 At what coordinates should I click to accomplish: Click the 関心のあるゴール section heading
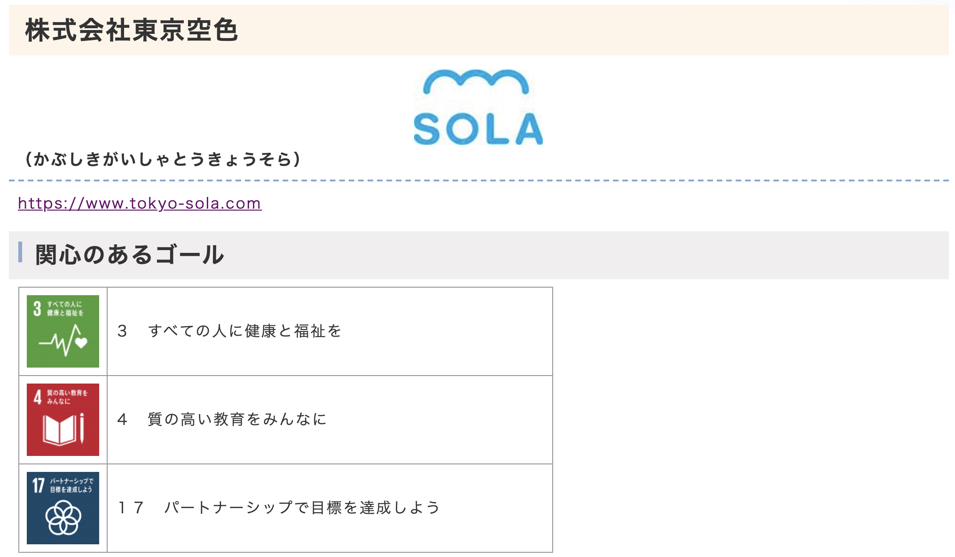click(x=130, y=255)
